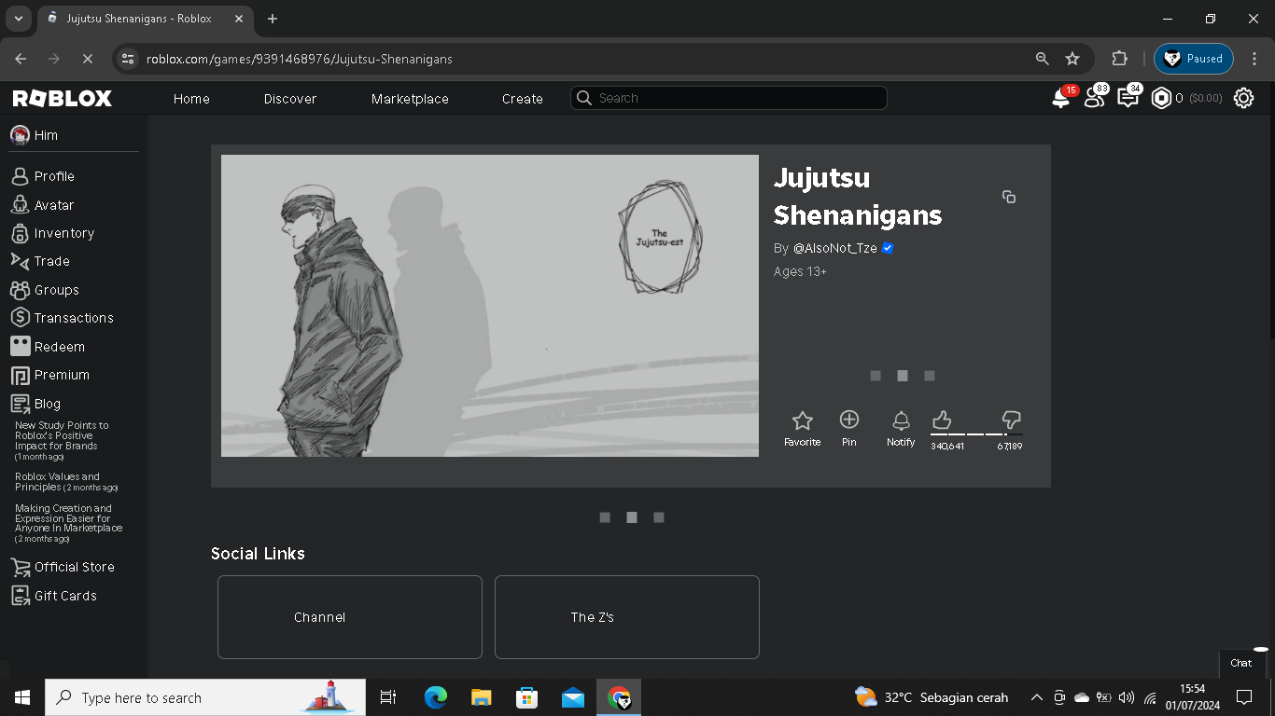Open the weather widget showing 32°C
The height and width of the screenshot is (716, 1275).
pyautogui.click(x=932, y=697)
